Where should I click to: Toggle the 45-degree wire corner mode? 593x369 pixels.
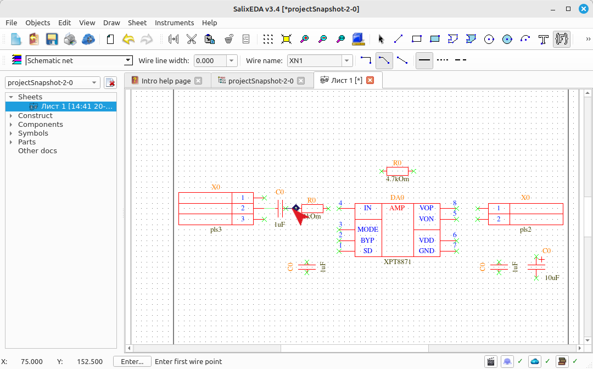point(384,60)
